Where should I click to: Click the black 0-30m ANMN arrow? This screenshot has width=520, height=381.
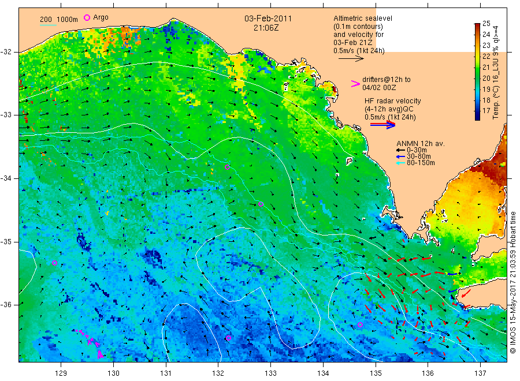tap(400, 150)
